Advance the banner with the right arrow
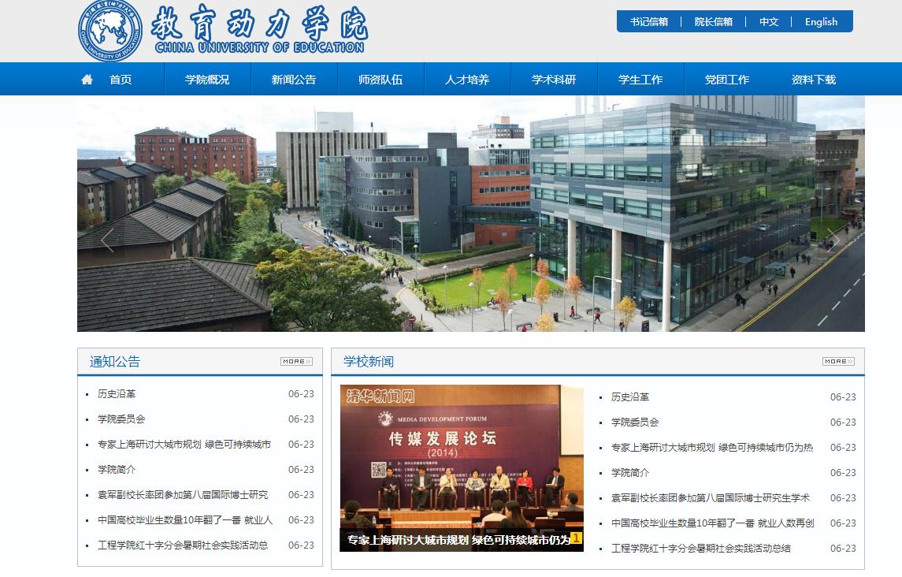The image size is (902, 577). tap(834, 240)
